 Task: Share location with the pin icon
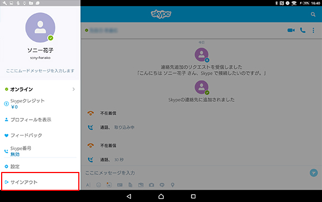[173, 185]
